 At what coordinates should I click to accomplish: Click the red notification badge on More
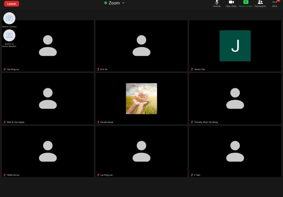click(x=278, y=1)
